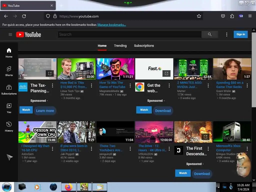256x192 pixels.
Task: Open Linus Tech Tips $10,000 PC thumbnail
Action: (76, 69)
